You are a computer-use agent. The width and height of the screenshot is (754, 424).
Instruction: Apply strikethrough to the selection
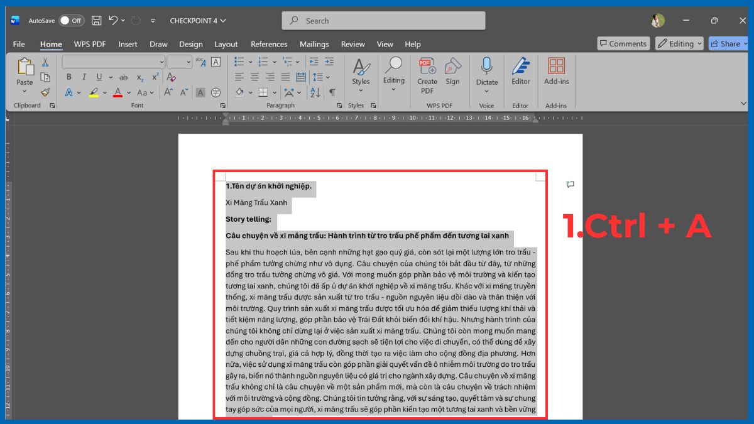[x=124, y=77]
